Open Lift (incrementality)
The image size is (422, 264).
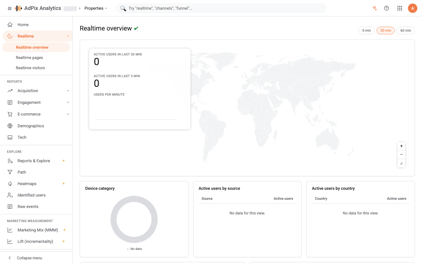pyautogui.click(x=36, y=241)
